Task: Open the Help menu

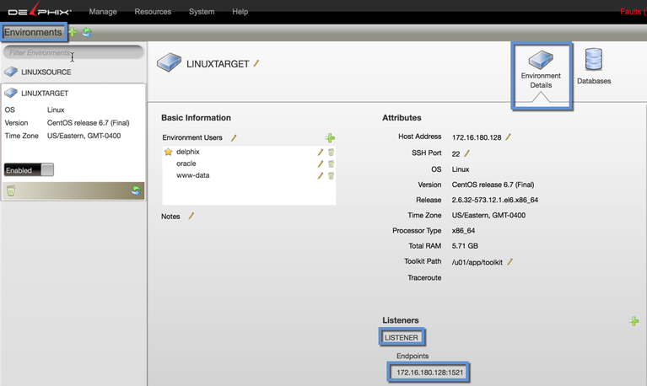Action: click(240, 12)
